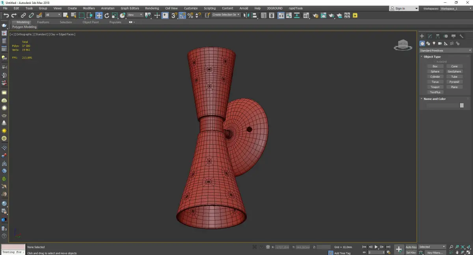Open the Modifiers menu

(89, 8)
